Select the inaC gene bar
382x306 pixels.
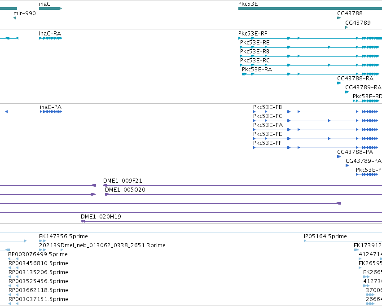tap(50, 9)
